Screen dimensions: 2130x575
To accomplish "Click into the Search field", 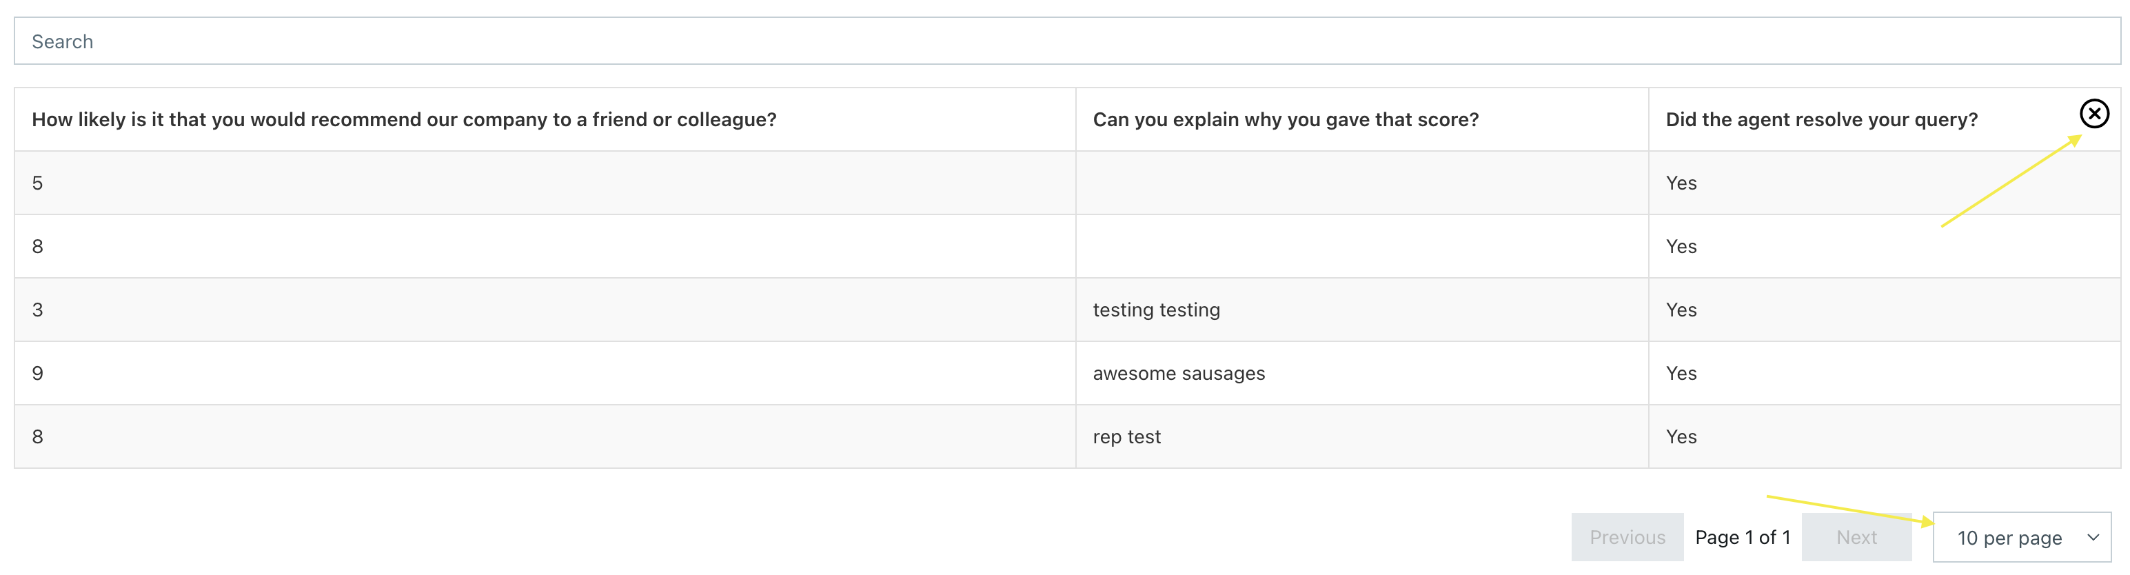I will (x=1065, y=41).
